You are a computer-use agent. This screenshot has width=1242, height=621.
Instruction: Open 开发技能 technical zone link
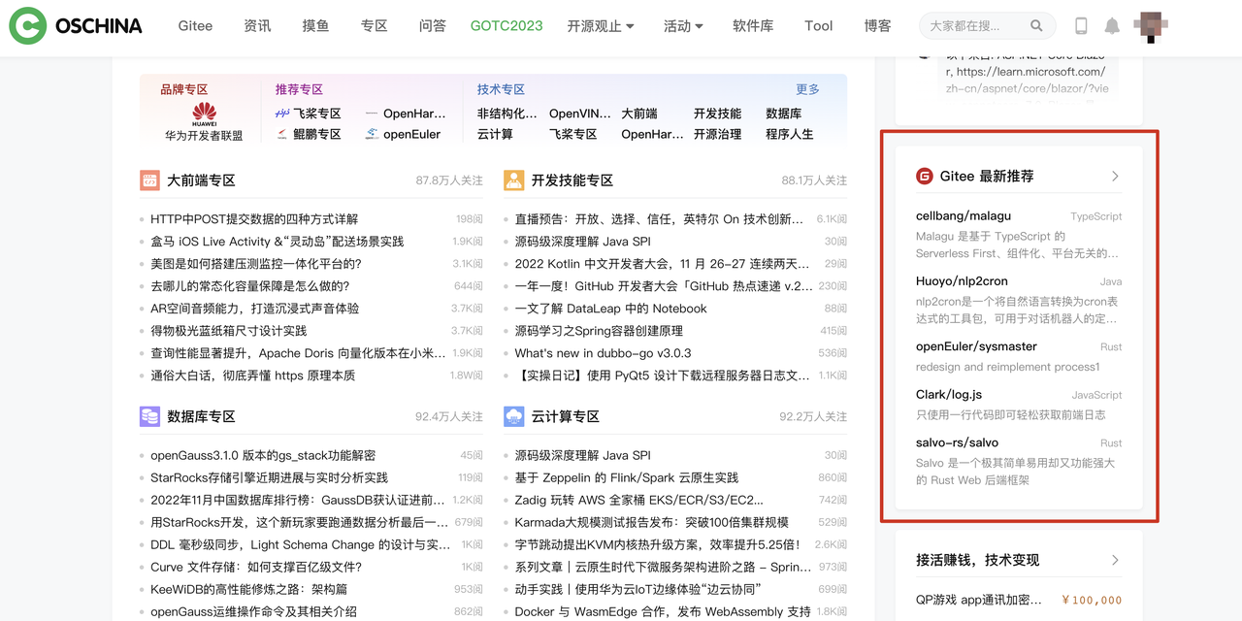(717, 114)
